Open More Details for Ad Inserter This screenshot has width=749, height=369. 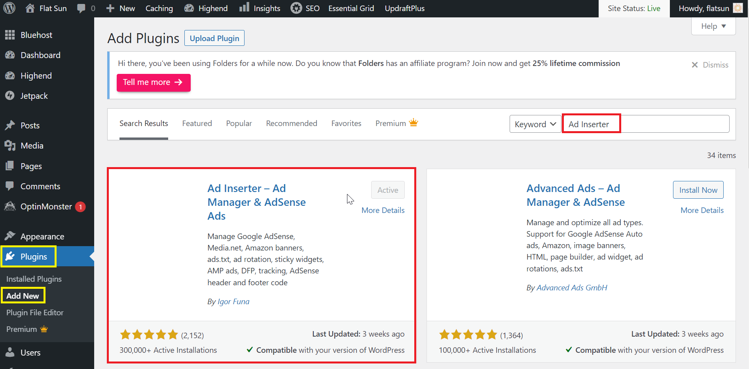(x=383, y=210)
